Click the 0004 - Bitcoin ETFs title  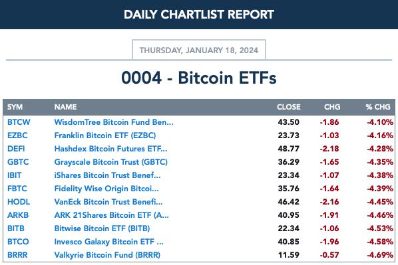tap(199, 78)
